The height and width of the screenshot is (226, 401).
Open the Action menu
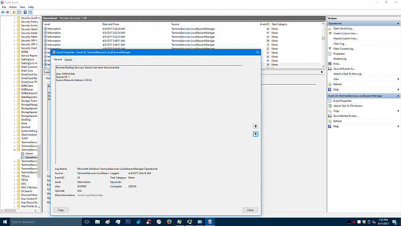pos(13,7)
